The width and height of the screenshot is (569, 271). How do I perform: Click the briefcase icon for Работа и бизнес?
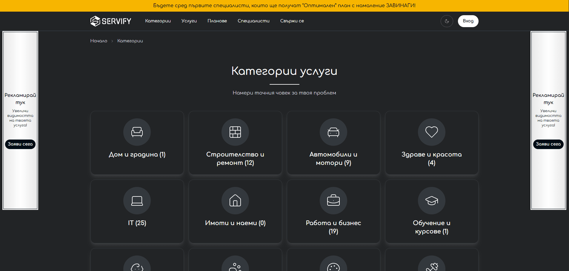(333, 201)
